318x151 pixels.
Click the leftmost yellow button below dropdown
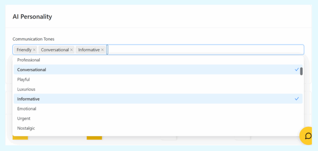point(20,138)
